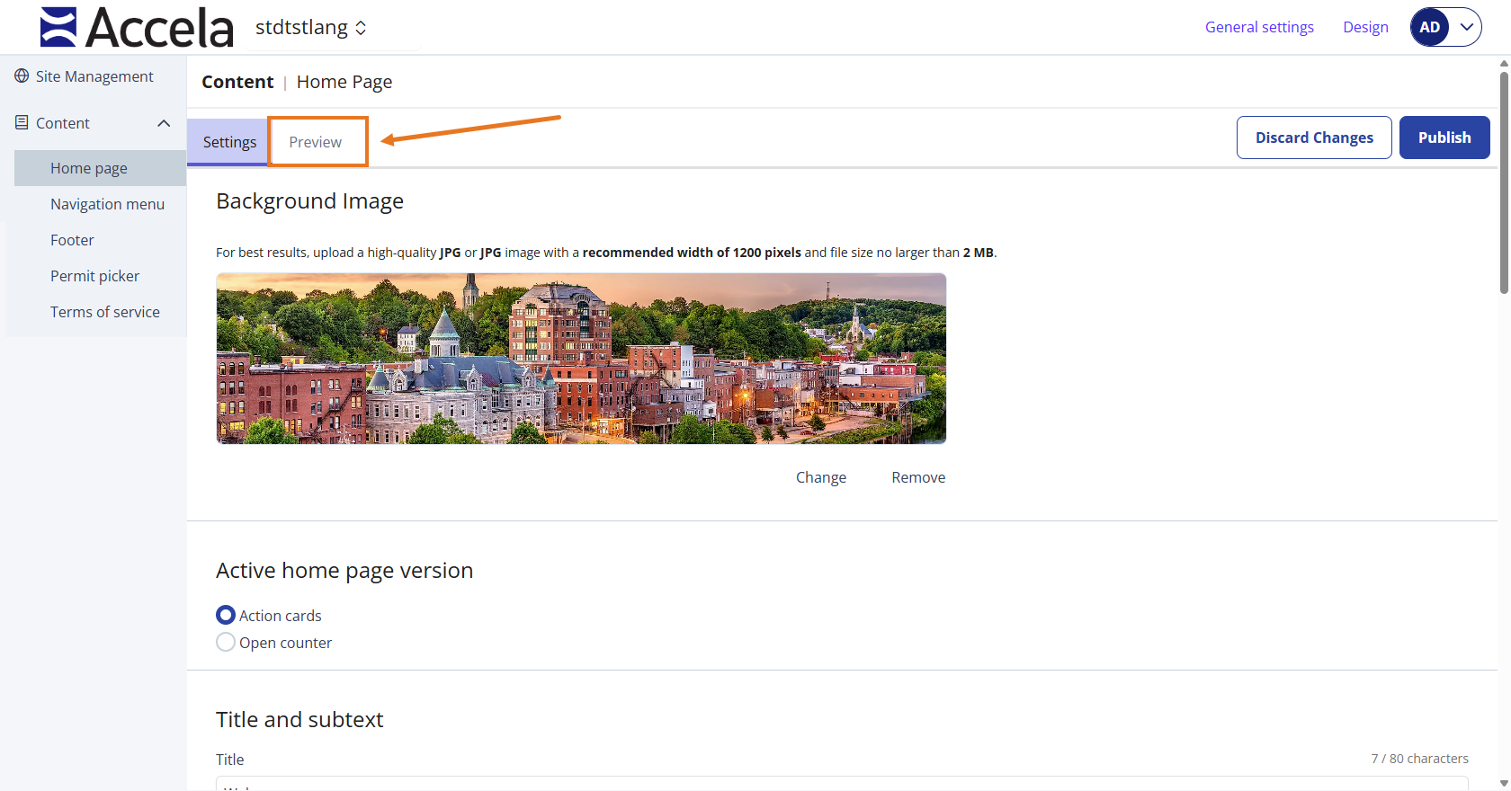Click the Content document icon in sidebar
This screenshot has width=1511, height=791.
point(22,123)
